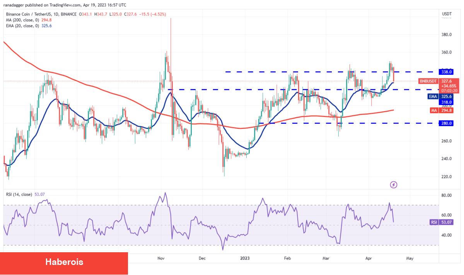Click the red Haberois banner
This screenshot has height=275, width=464.
pyautogui.click(x=64, y=263)
